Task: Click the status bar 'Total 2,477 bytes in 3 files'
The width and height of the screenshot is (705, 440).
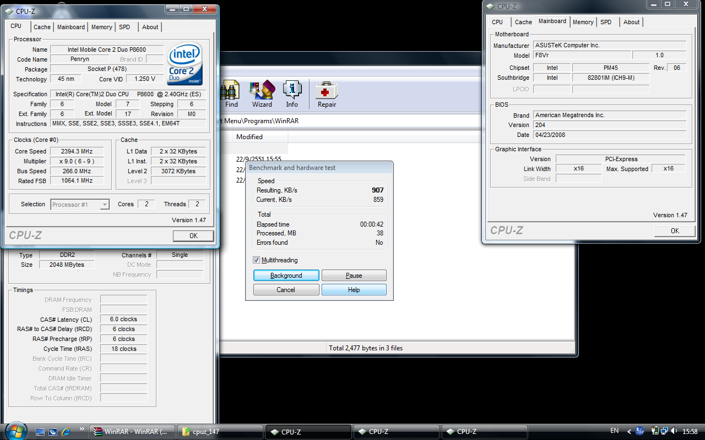Action: [366, 348]
